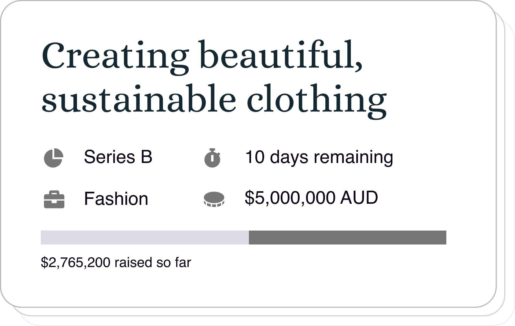515x326 pixels.
Task: Click the stopwatch icon for time remaining
Action: pyautogui.click(x=212, y=158)
